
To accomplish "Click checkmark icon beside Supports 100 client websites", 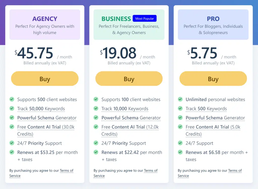I will coord(96,99).
